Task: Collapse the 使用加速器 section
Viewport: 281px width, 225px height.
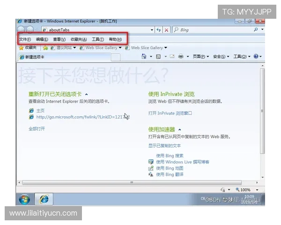Action: coord(180,129)
